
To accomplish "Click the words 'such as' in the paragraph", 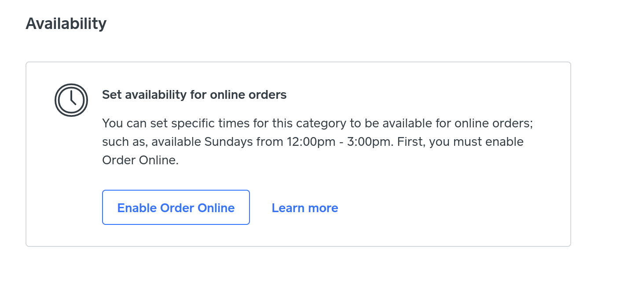I will 119,142.
